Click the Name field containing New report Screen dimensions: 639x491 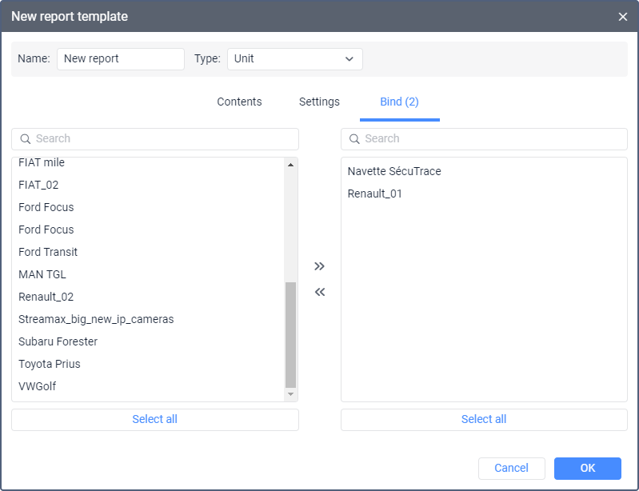tap(121, 59)
